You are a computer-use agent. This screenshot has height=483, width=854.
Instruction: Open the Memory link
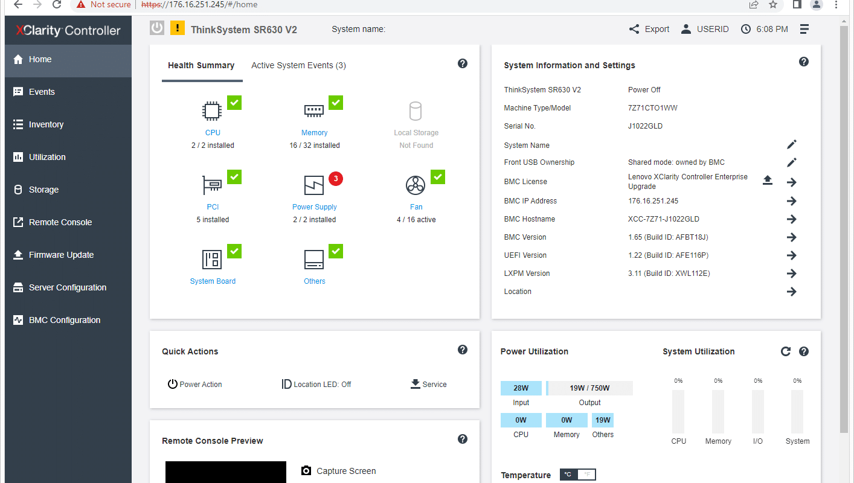315,133
